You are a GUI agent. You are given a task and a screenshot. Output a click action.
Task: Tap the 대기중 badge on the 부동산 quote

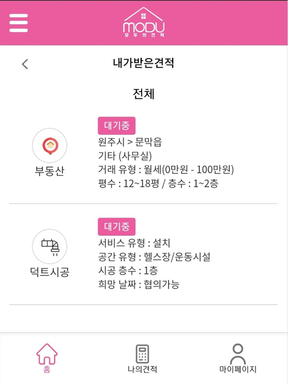tap(116, 125)
